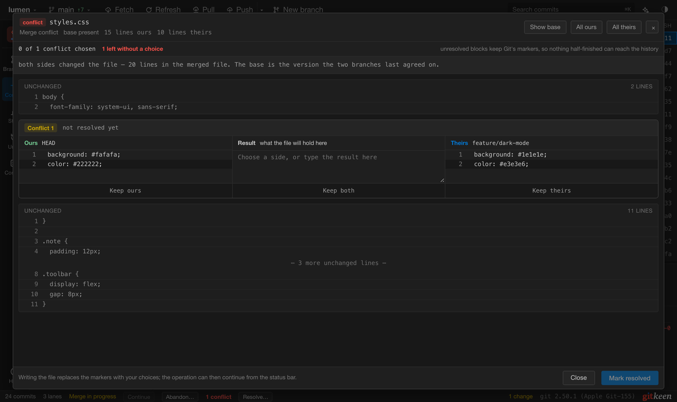Screen dimensions: 677x402
Task: Click into the Result text area
Action: 338,167
